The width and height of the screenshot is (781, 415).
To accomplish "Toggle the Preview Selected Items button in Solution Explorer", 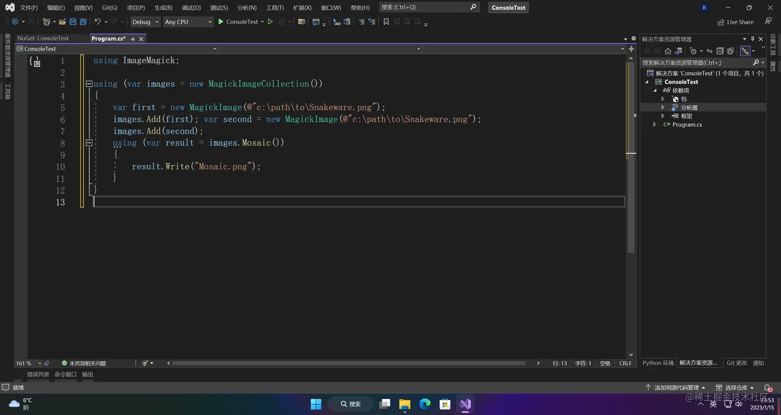I will pyautogui.click(x=745, y=51).
